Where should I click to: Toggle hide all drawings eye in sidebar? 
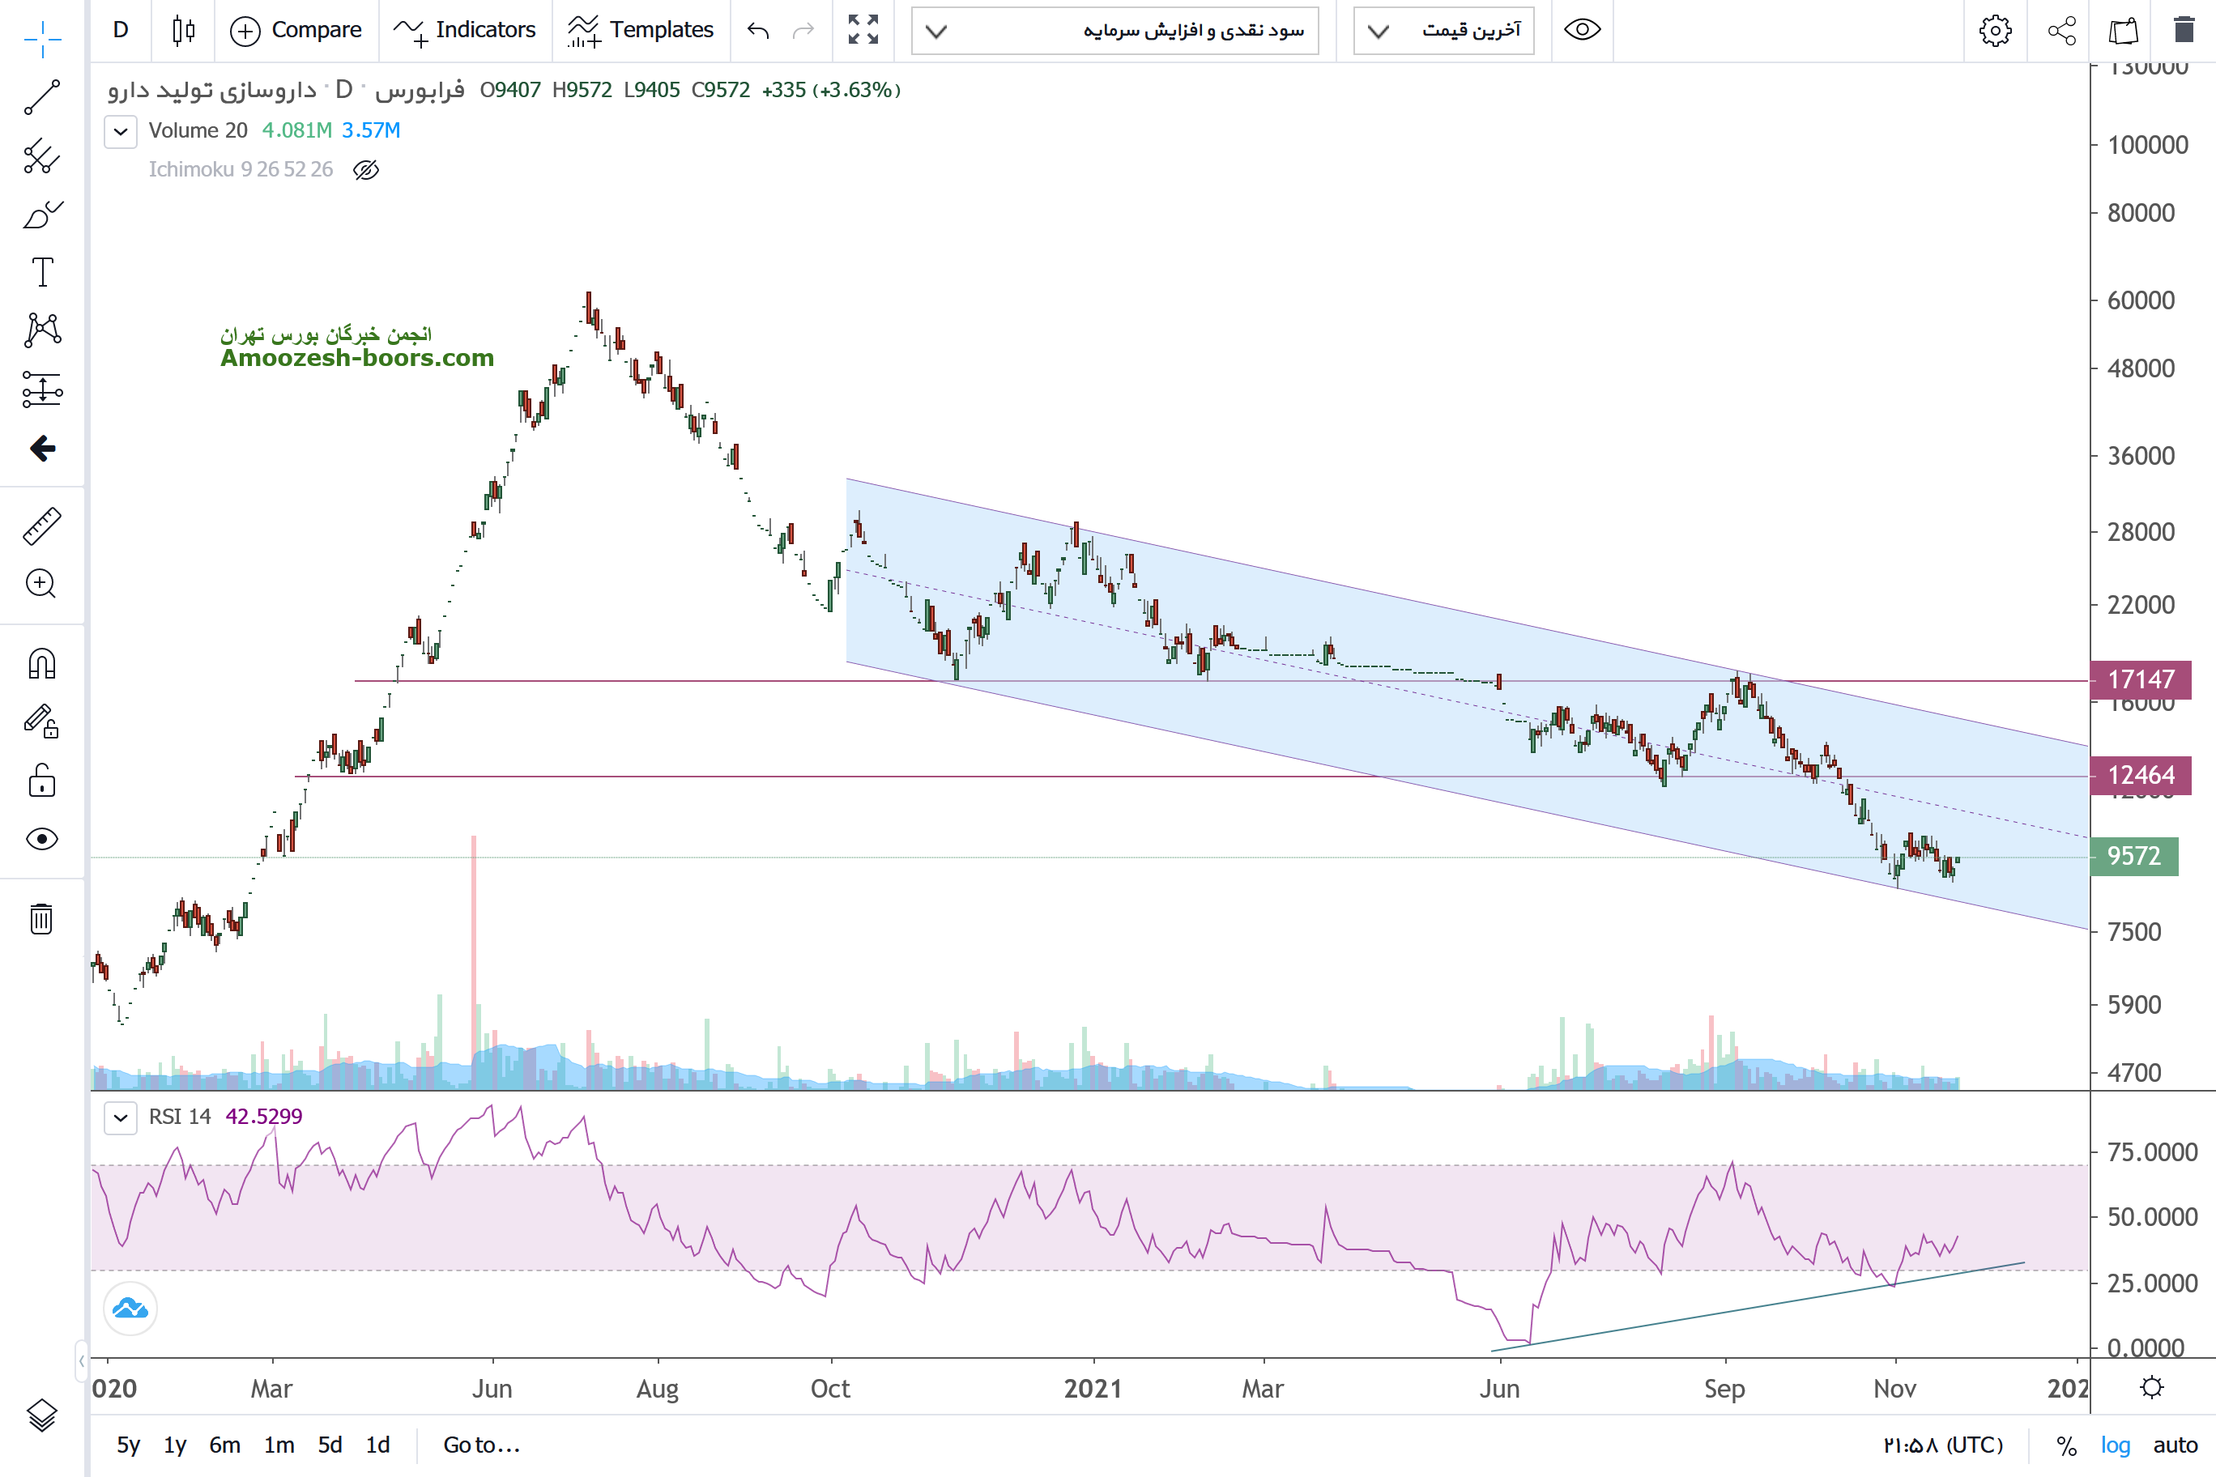(41, 838)
